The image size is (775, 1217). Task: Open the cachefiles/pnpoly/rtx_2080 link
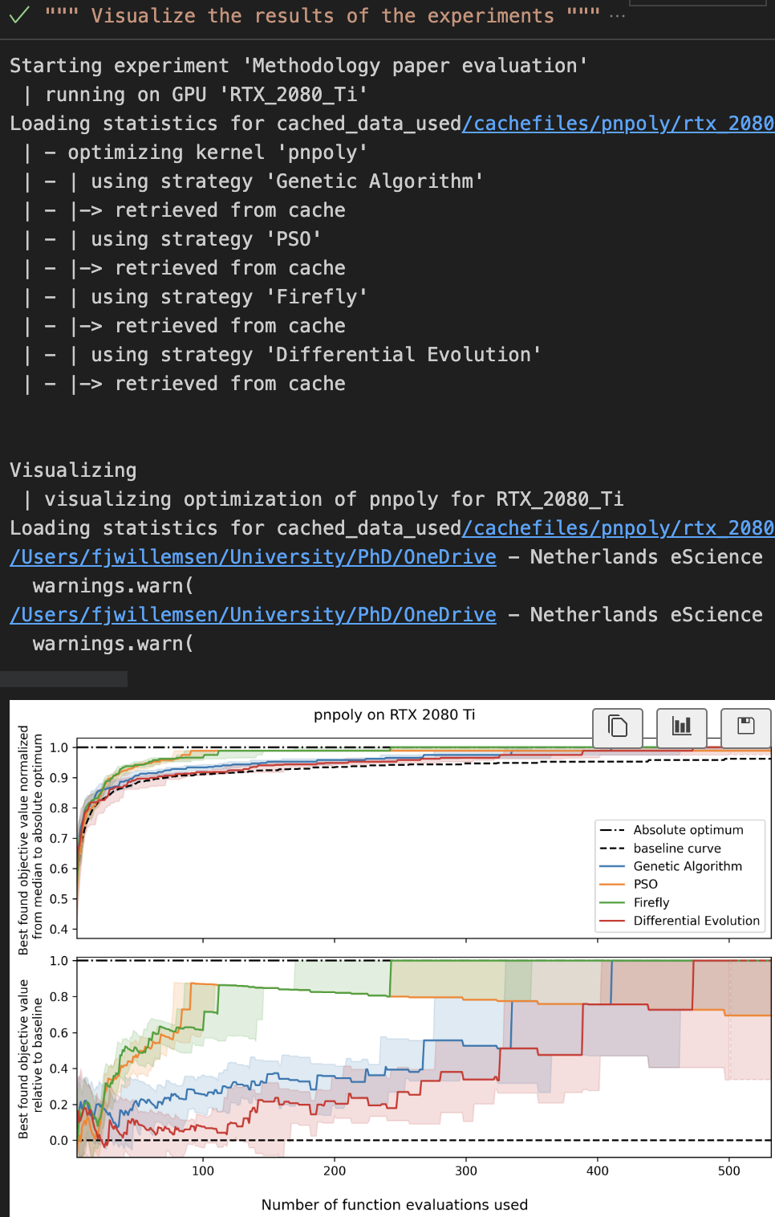(x=619, y=123)
